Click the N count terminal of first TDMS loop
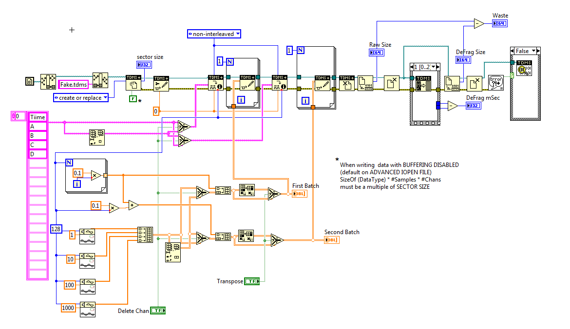The width and height of the screenshot is (570, 329). pyautogui.click(x=230, y=61)
